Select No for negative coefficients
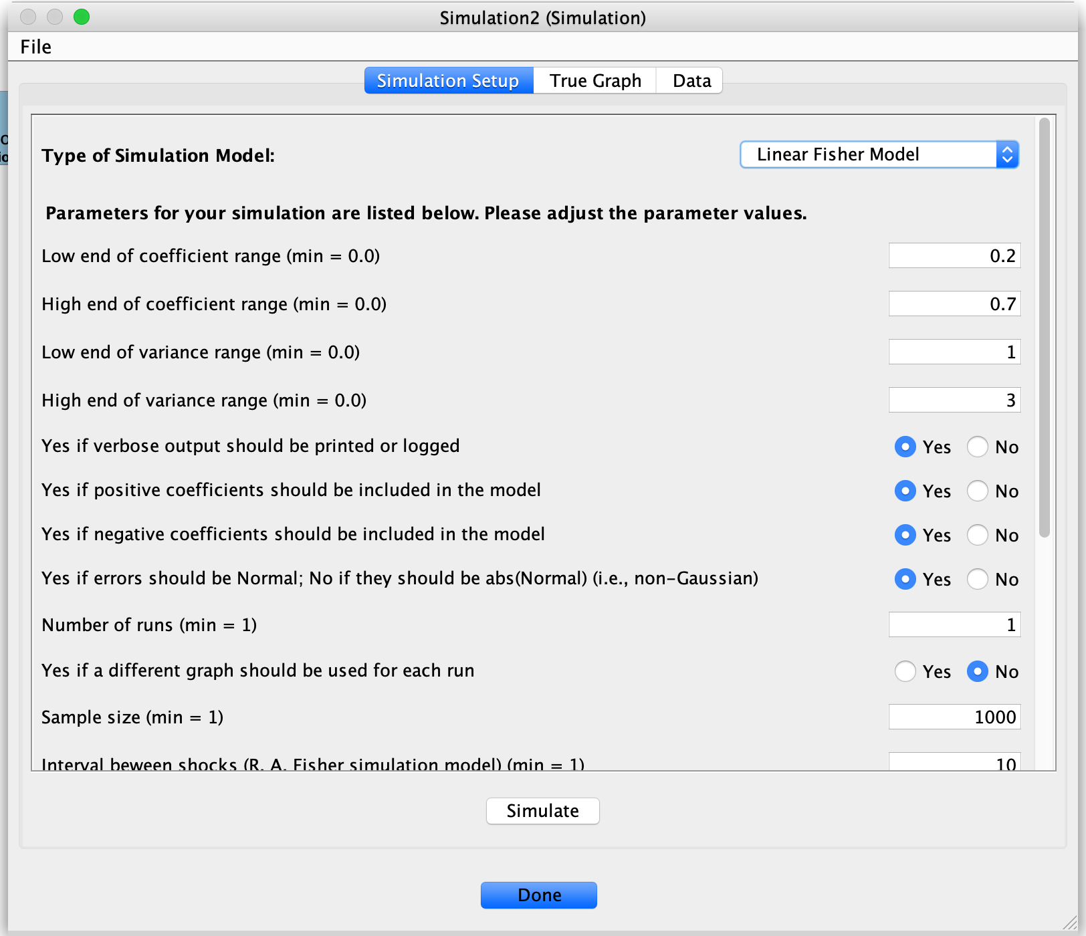 click(x=978, y=535)
